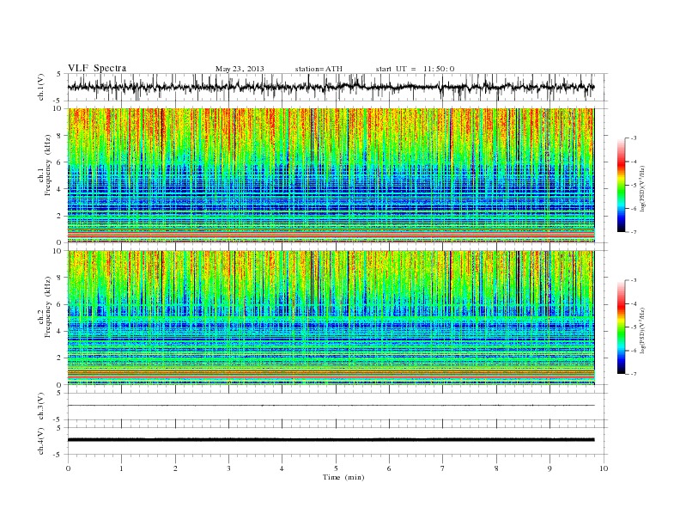Click the ch.1 color scale bar
This screenshot has width=680, height=526.
pyautogui.click(x=622, y=185)
